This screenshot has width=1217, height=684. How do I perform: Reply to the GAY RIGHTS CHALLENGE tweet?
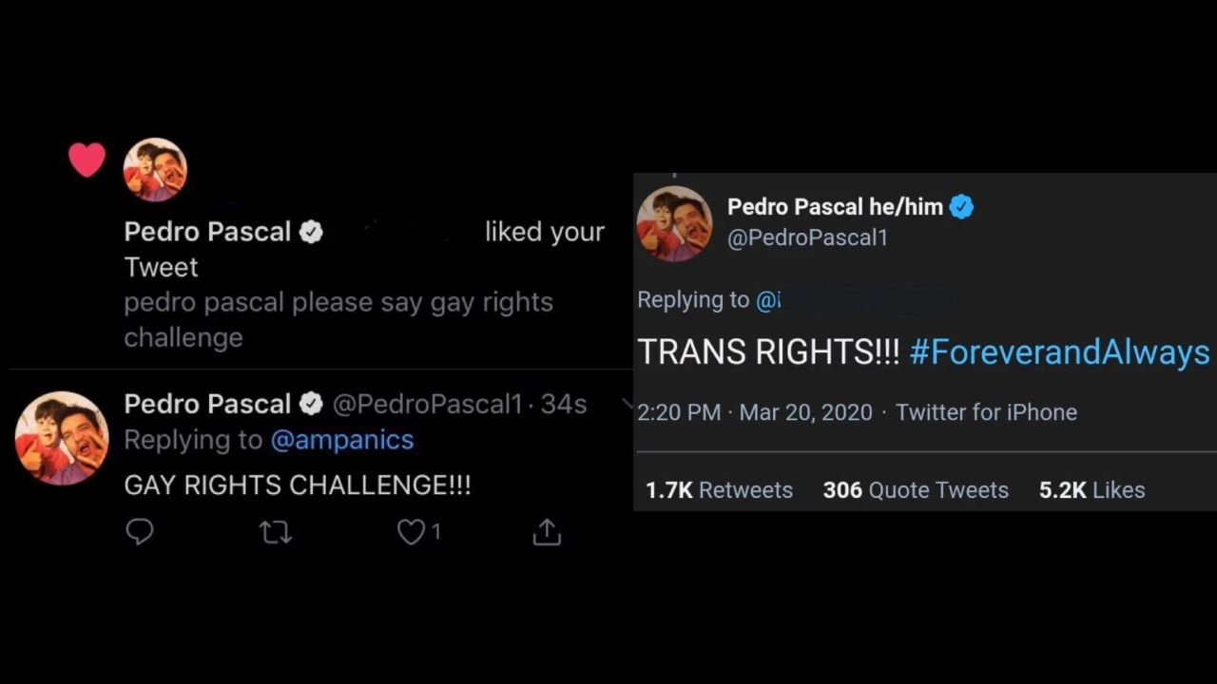140,532
